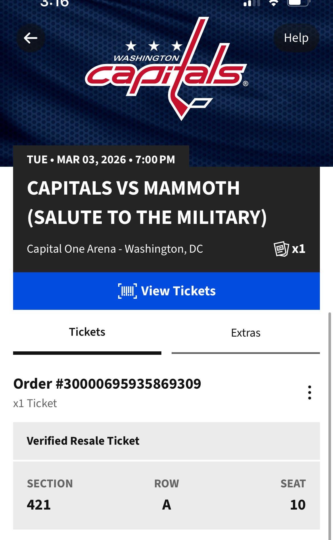The width and height of the screenshot is (333, 540).
Task: Switch to the Extras tab
Action: tap(246, 333)
